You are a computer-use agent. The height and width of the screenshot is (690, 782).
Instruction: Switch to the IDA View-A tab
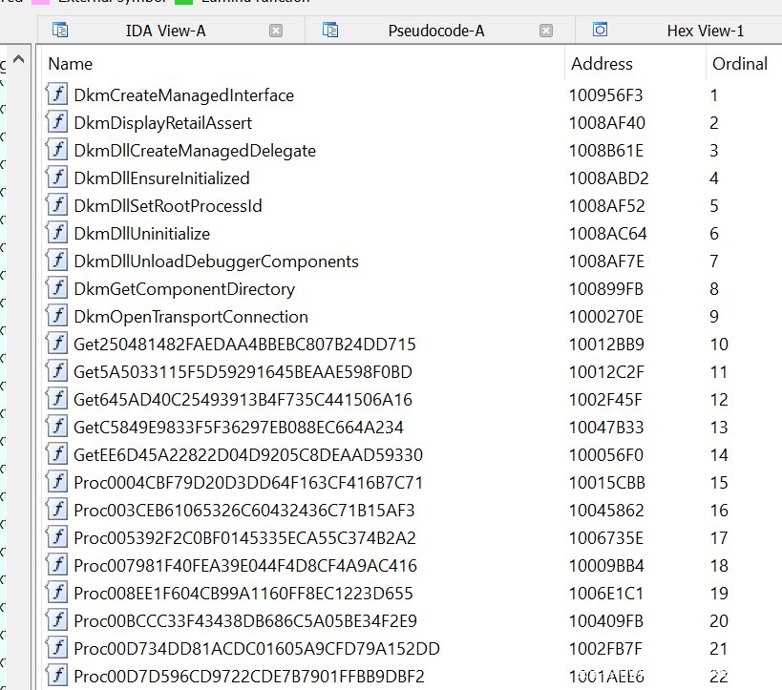point(165,31)
